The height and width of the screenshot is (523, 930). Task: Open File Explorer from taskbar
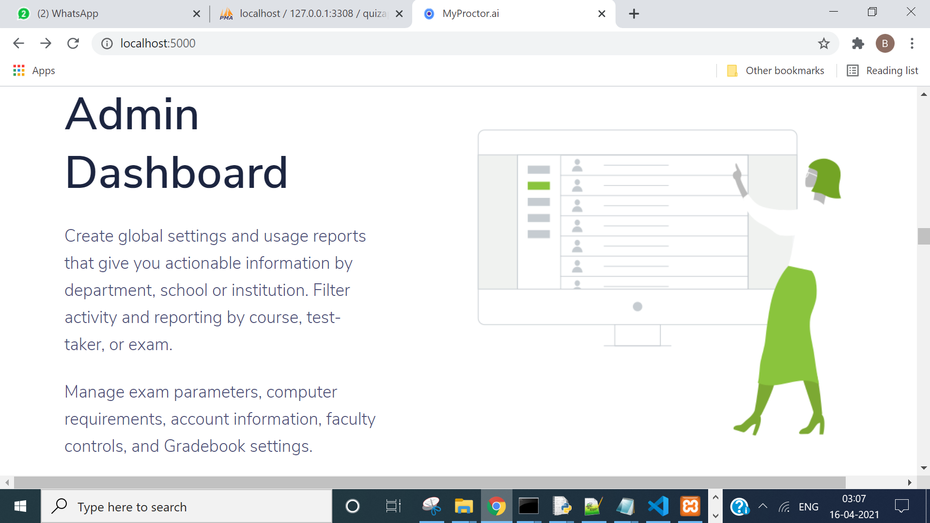(x=464, y=507)
